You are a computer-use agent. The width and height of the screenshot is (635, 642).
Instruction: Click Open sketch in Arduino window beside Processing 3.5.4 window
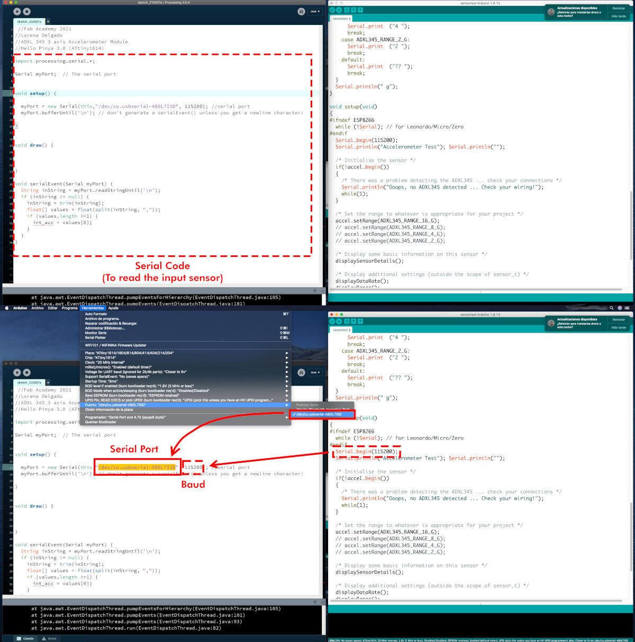(353, 10)
